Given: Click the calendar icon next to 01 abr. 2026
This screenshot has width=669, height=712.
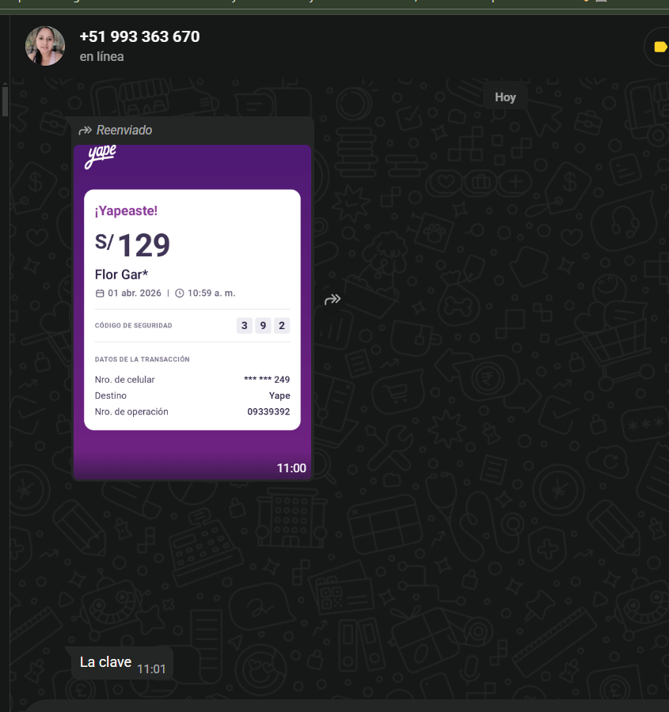Looking at the screenshot, I should click(x=100, y=294).
